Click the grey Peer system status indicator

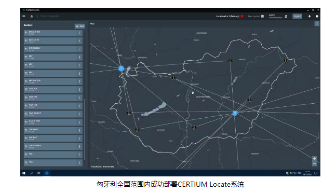pyautogui.click(x=262, y=16)
